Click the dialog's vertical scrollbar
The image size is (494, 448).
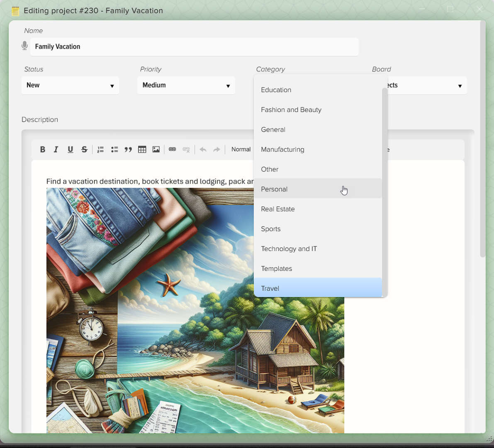[483, 139]
